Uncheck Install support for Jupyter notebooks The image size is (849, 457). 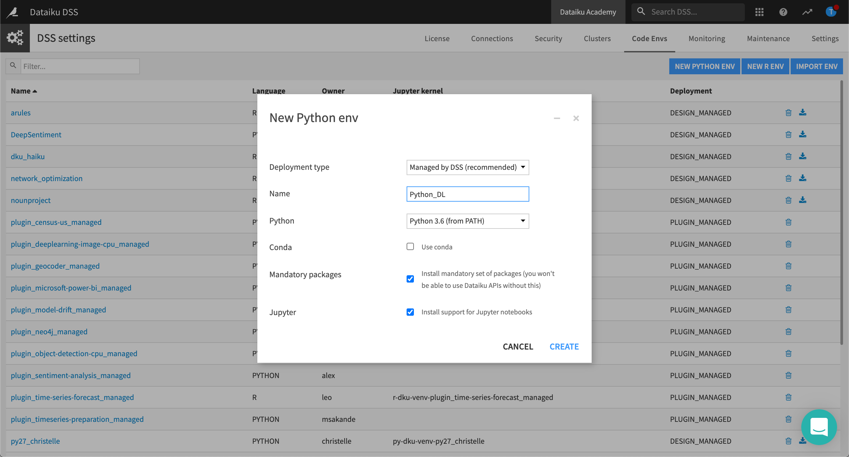coord(410,312)
